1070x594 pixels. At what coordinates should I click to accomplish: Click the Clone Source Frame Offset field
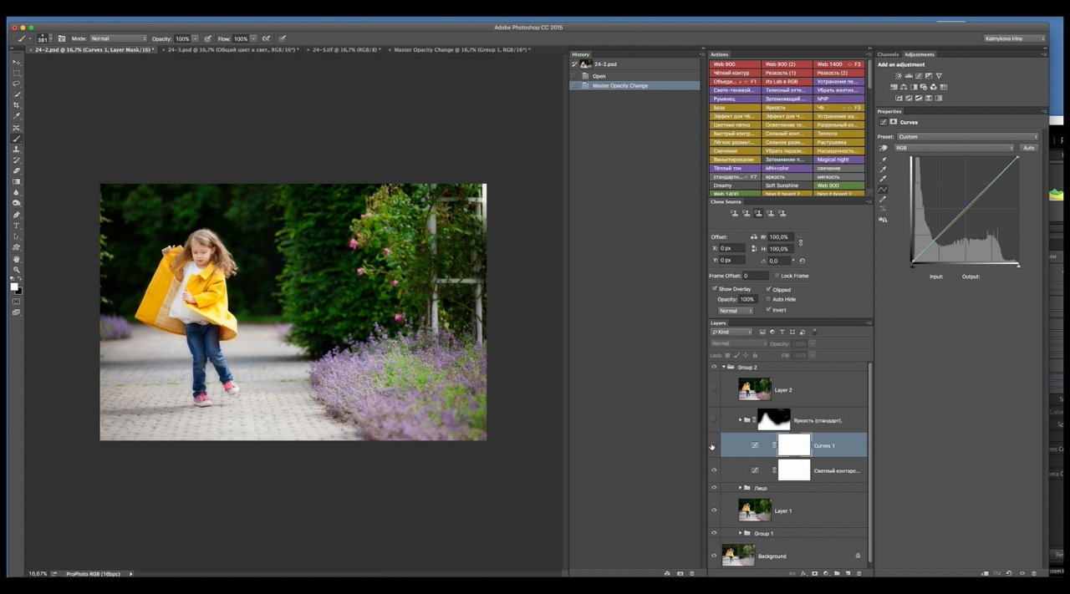[x=756, y=275]
